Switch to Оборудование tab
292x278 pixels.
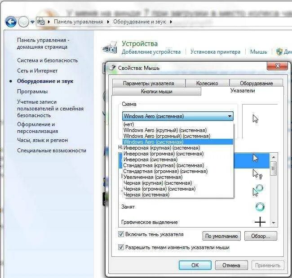(256, 83)
